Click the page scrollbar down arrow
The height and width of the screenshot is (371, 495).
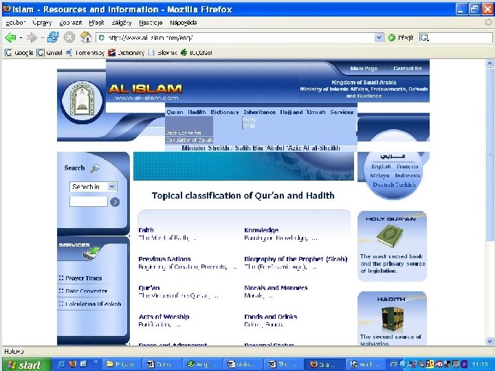point(489,341)
